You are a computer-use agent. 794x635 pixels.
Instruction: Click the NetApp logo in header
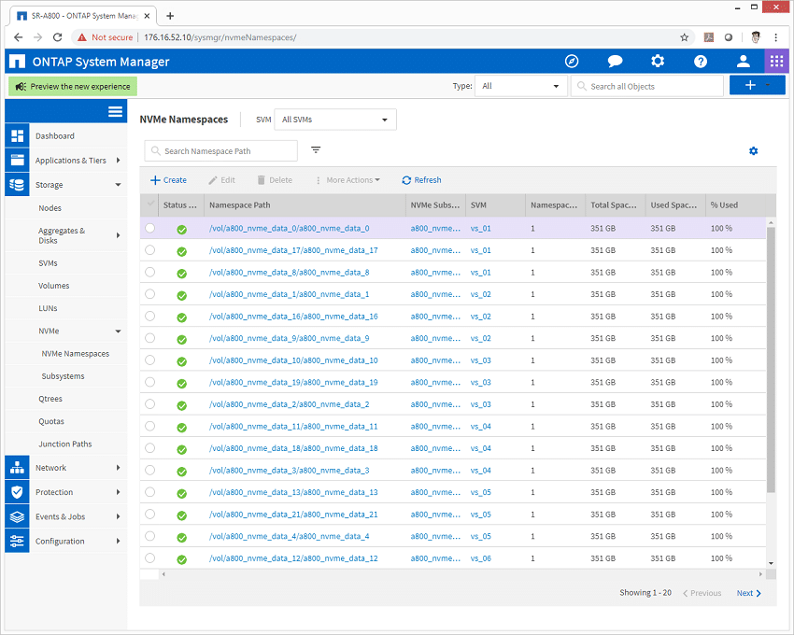(x=17, y=62)
